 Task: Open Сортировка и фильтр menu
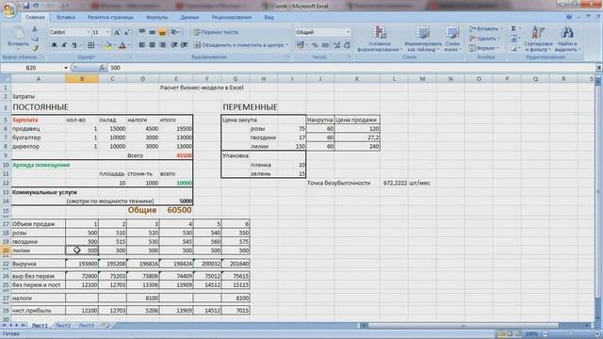click(538, 39)
